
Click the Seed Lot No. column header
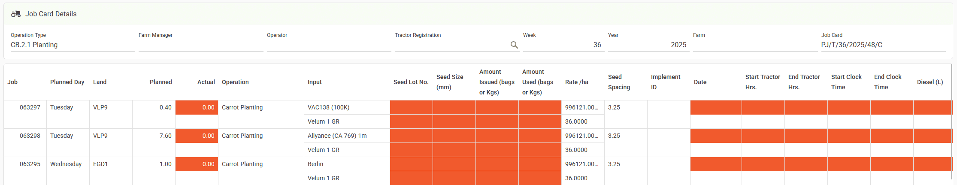pyautogui.click(x=411, y=82)
